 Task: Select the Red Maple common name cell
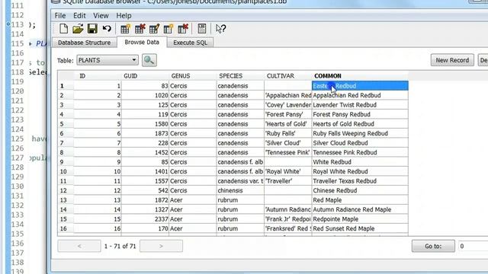pos(360,200)
